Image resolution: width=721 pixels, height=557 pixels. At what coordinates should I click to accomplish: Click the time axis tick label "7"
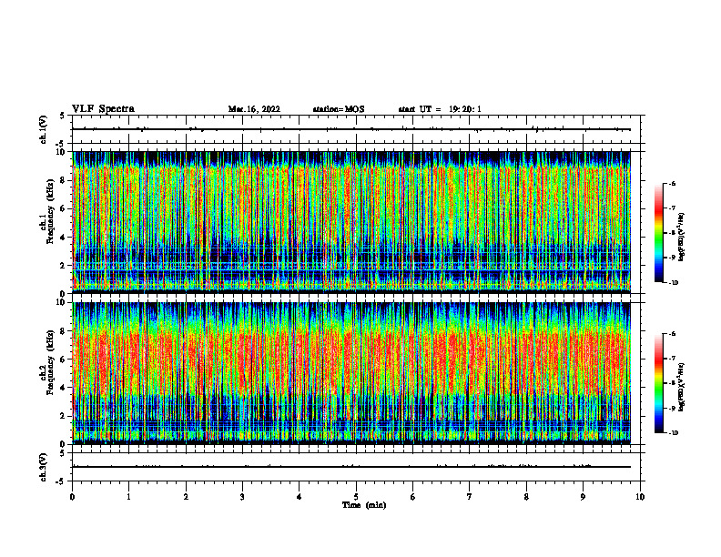coord(470,497)
